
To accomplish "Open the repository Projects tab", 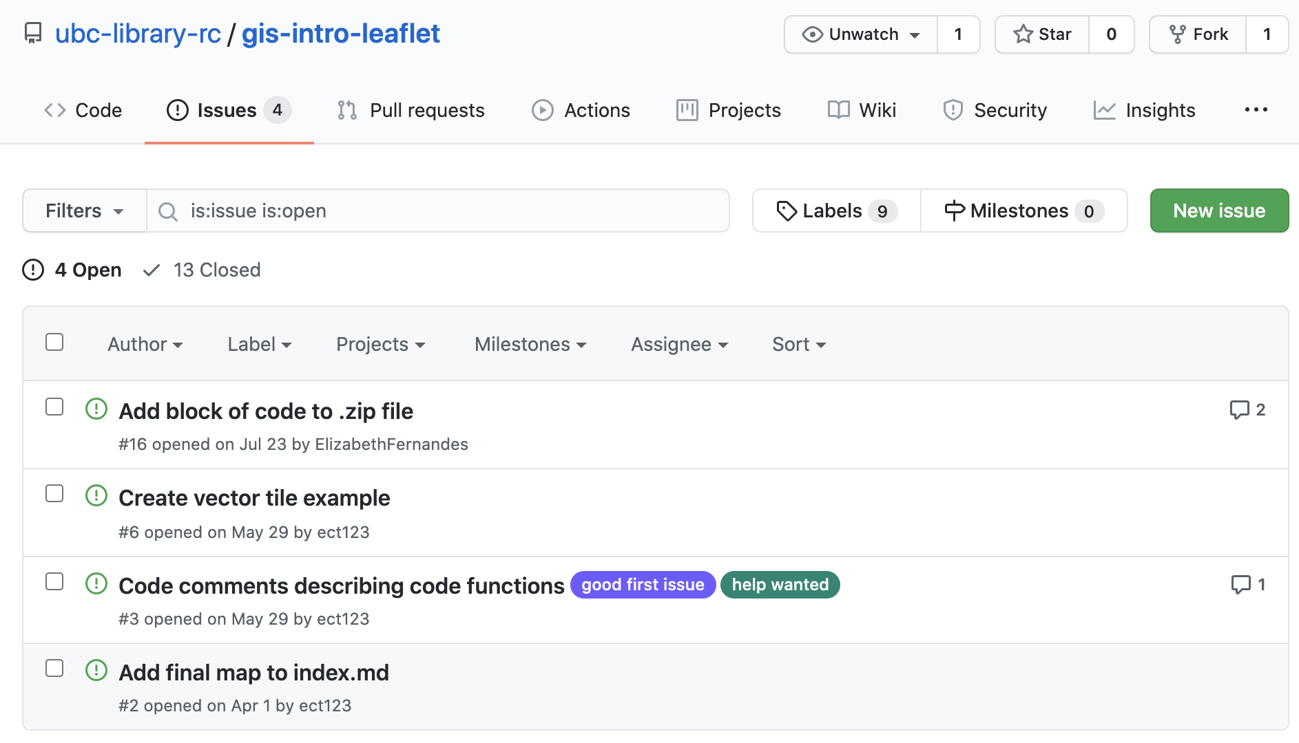I will [729, 110].
